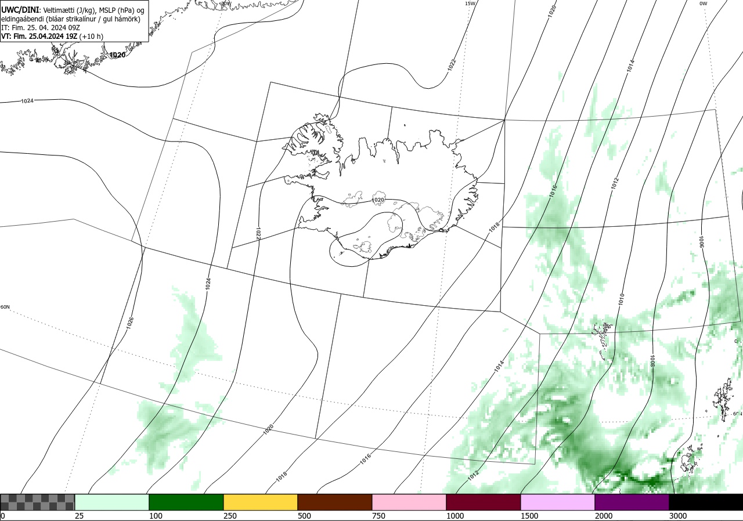This screenshot has height=521, width=743.
Task: Click the 1020 label inside Iceland
Action: coord(378,200)
